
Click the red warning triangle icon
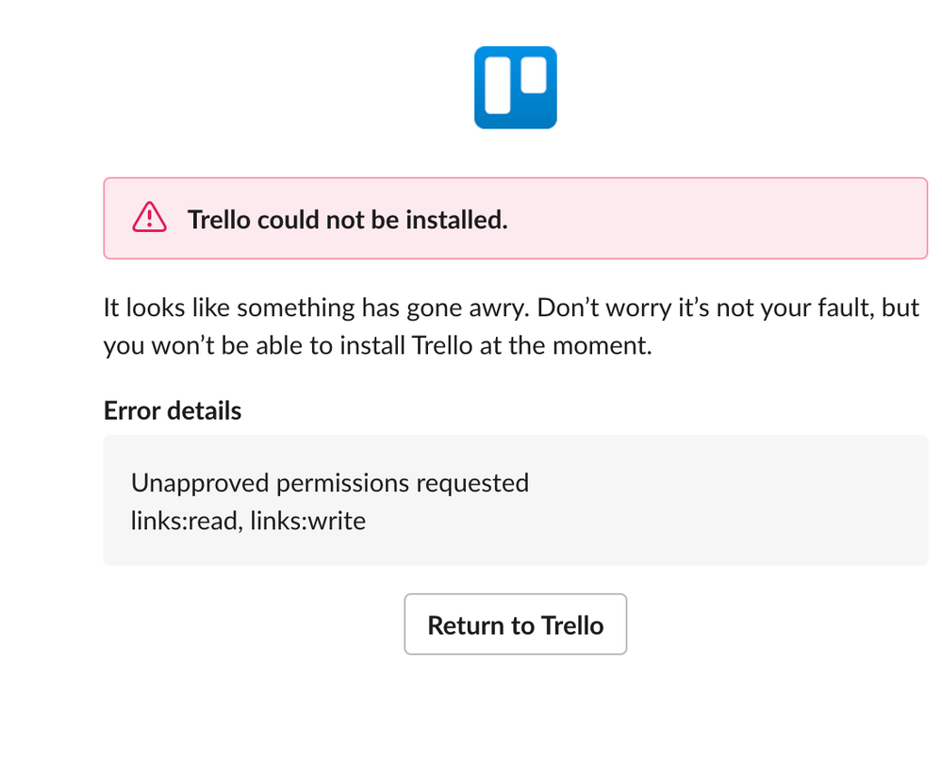149,217
